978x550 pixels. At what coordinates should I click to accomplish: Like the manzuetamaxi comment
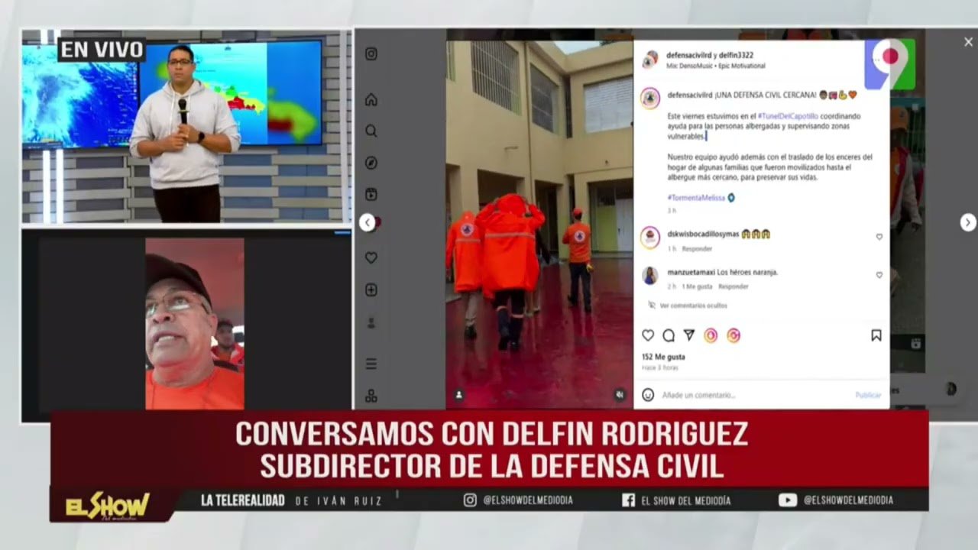click(879, 275)
